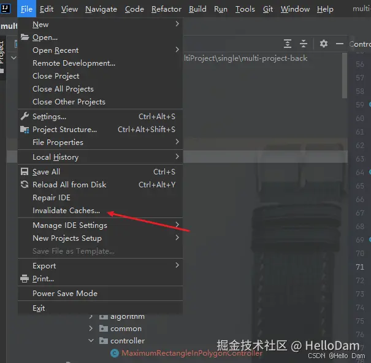Open the View menu
The height and width of the screenshot is (363, 371).
(x=69, y=9)
